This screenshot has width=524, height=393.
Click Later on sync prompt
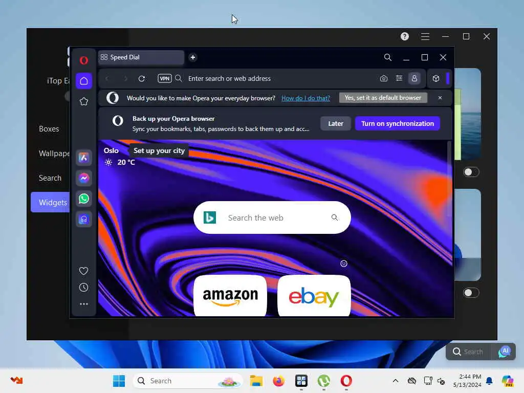pyautogui.click(x=336, y=124)
